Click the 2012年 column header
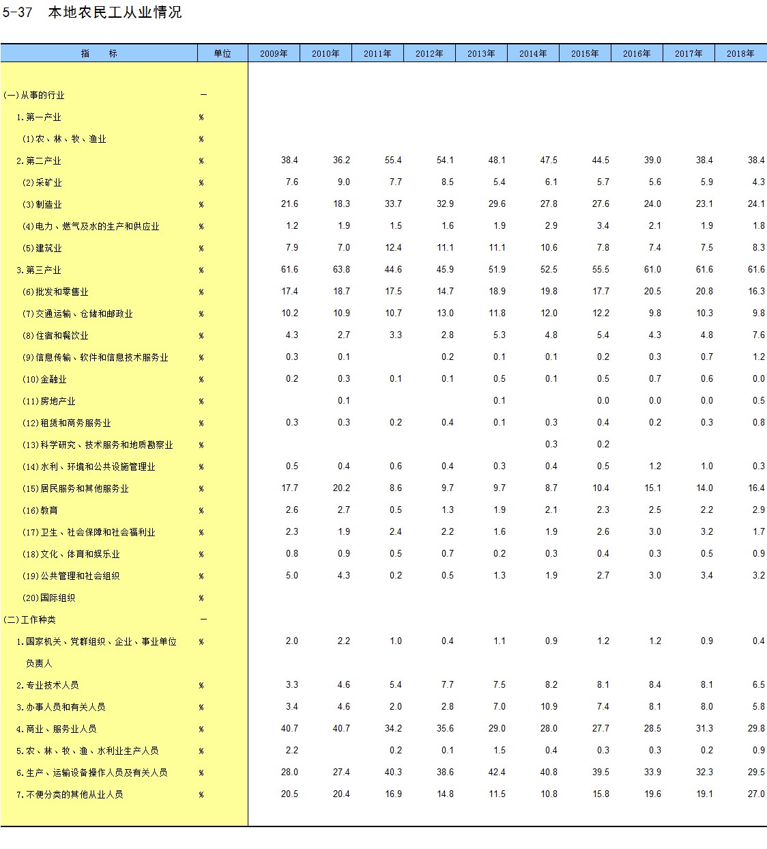767x849 pixels. point(429,53)
